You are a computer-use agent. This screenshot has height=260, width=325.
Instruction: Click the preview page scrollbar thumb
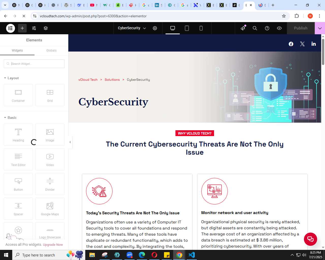tap(323, 52)
